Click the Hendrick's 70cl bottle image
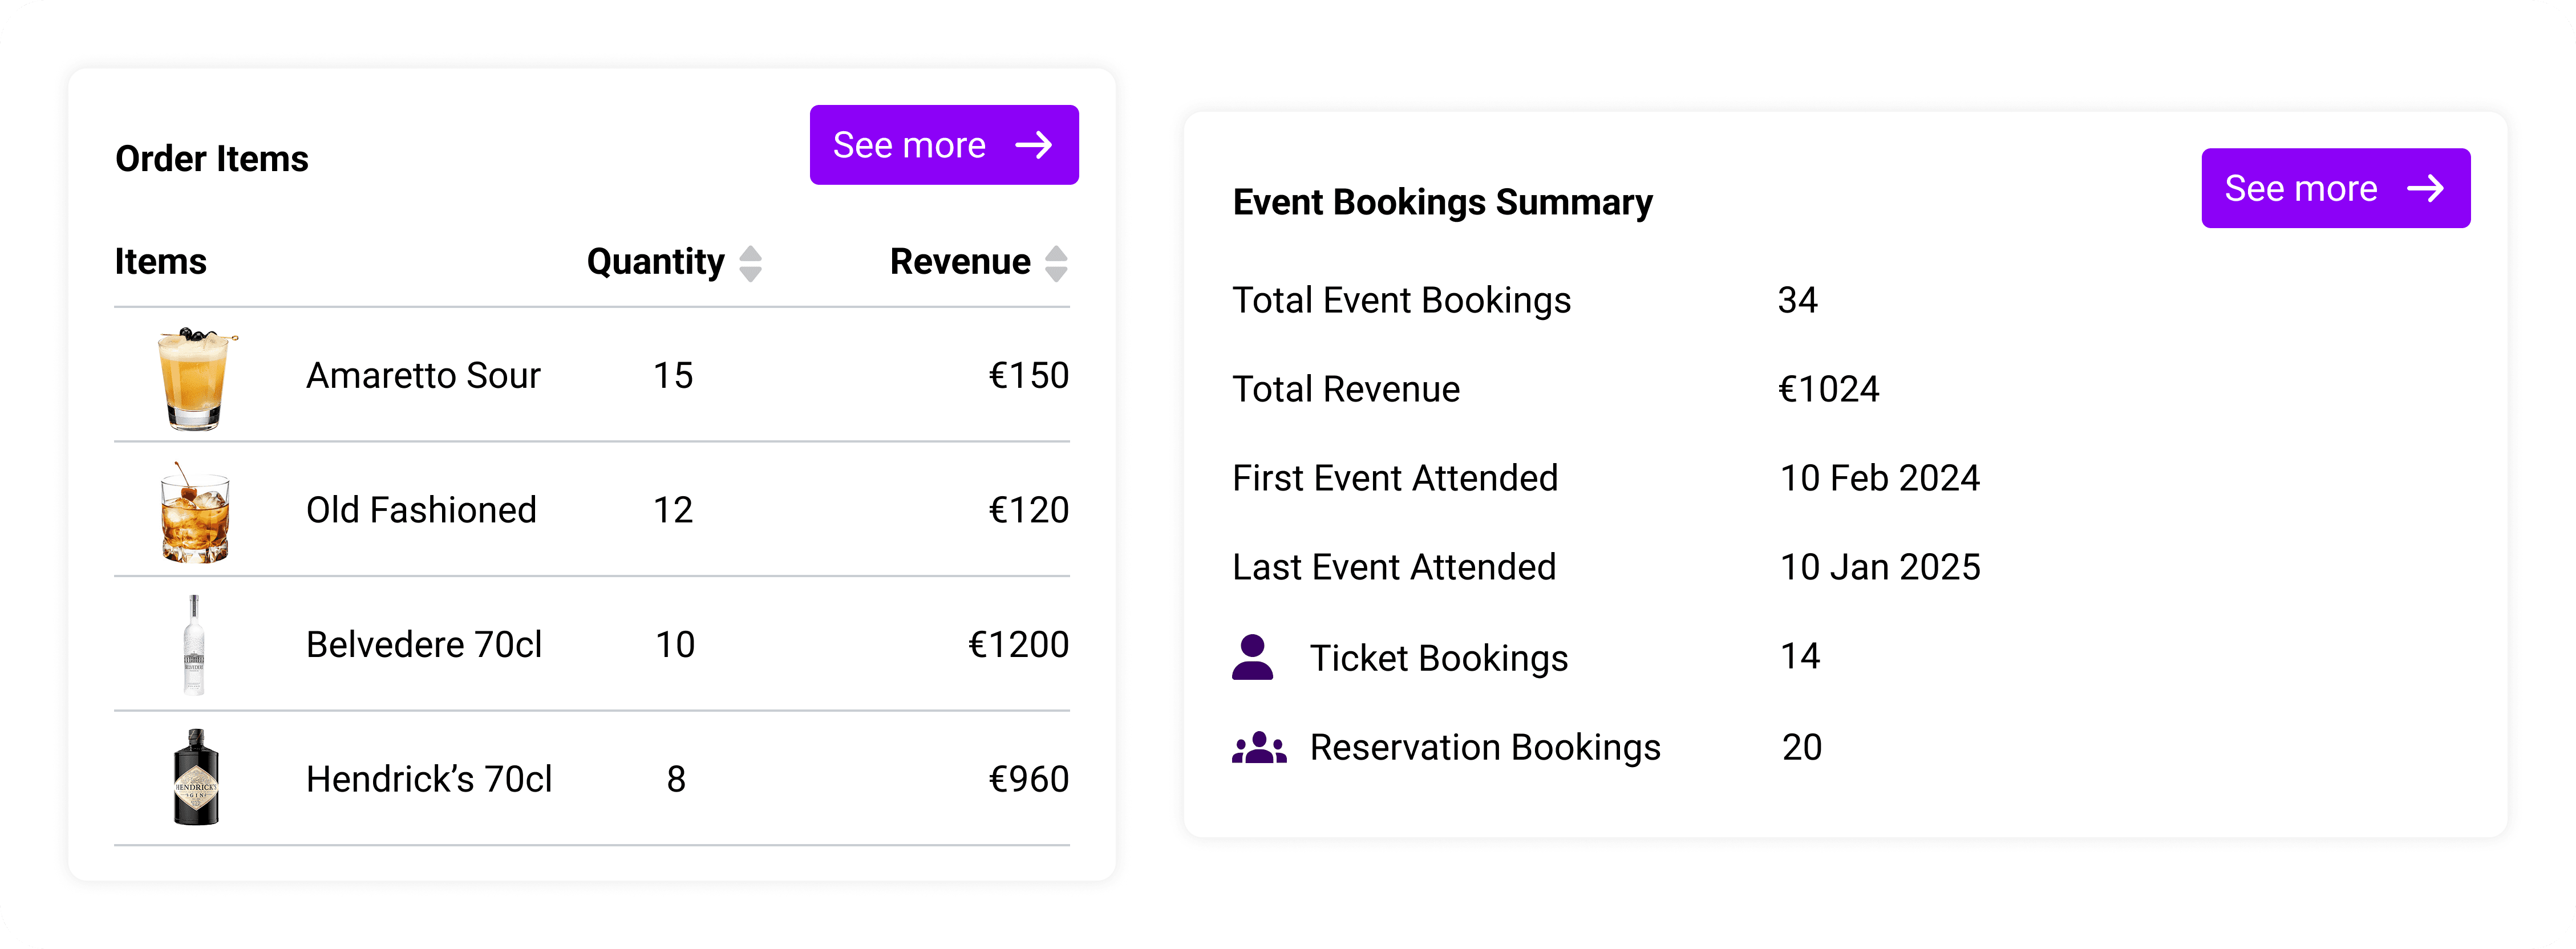Viewport: 2576px width, 949px height. (x=196, y=778)
